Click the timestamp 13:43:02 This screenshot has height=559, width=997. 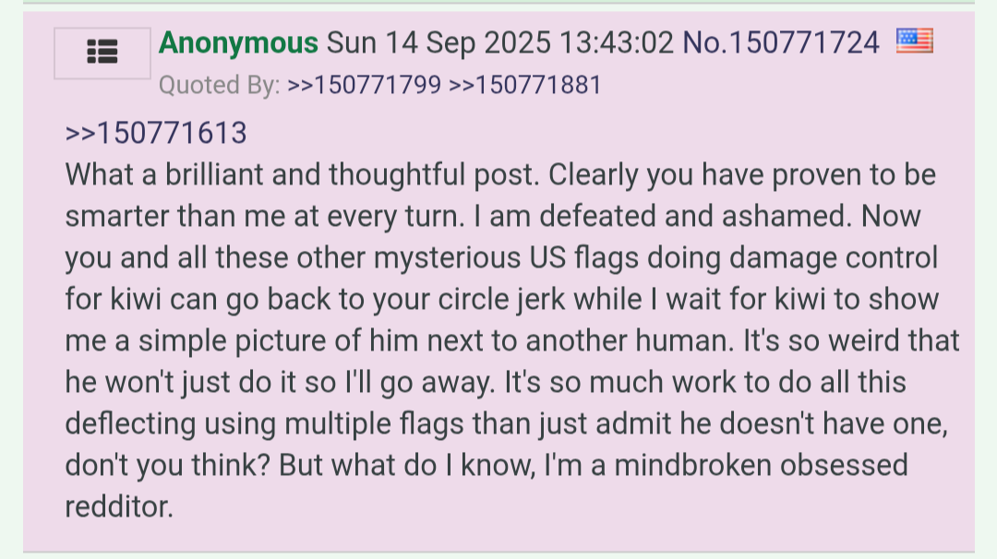[x=616, y=43]
